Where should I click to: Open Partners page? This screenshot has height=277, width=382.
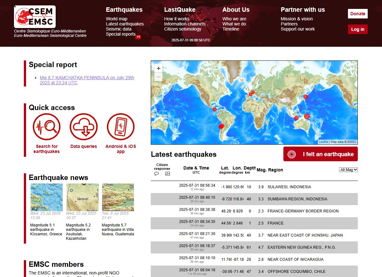pyautogui.click(x=289, y=24)
